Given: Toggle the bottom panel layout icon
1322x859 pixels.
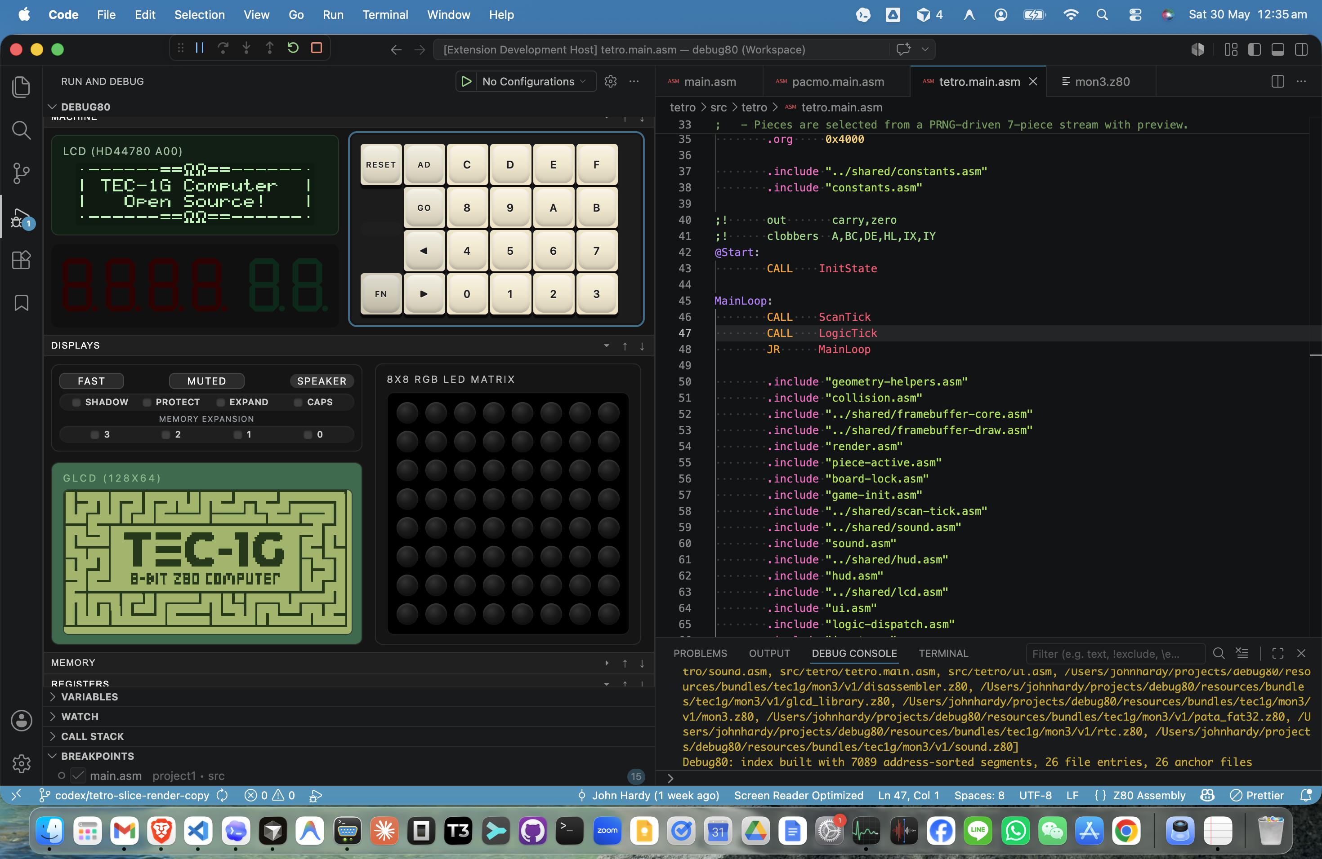Looking at the screenshot, I should [x=1277, y=50].
